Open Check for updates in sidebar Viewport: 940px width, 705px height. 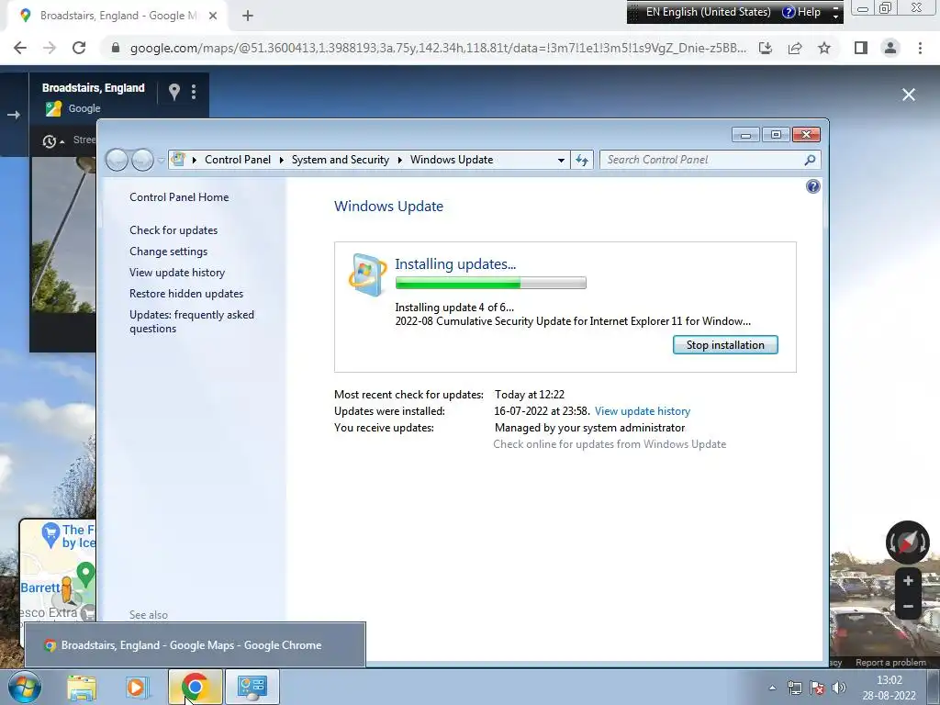tap(173, 230)
